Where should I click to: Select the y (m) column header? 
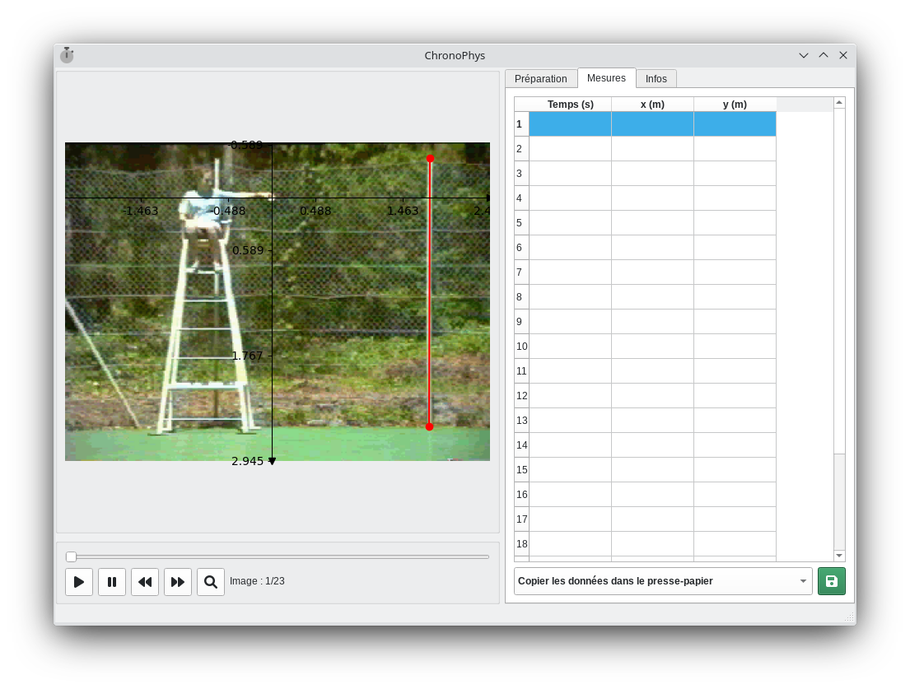click(735, 105)
